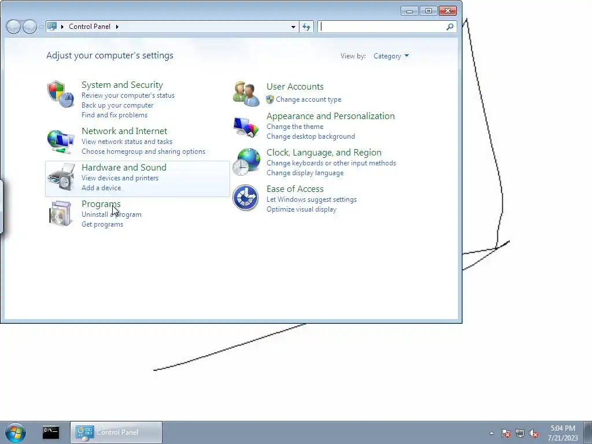Screen dimensions: 592x444
Task: Expand the address bar history dropdown
Action: 293,27
